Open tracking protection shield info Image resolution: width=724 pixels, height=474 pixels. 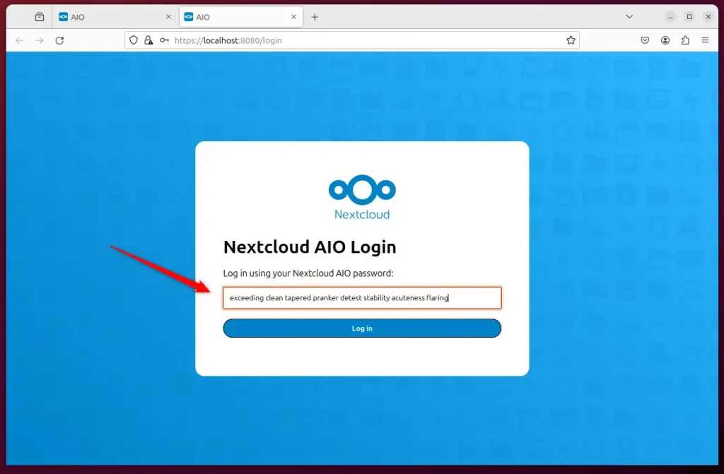(x=134, y=40)
